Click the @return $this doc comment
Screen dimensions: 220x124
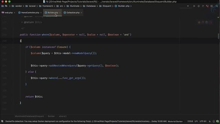click(x=33, y=22)
